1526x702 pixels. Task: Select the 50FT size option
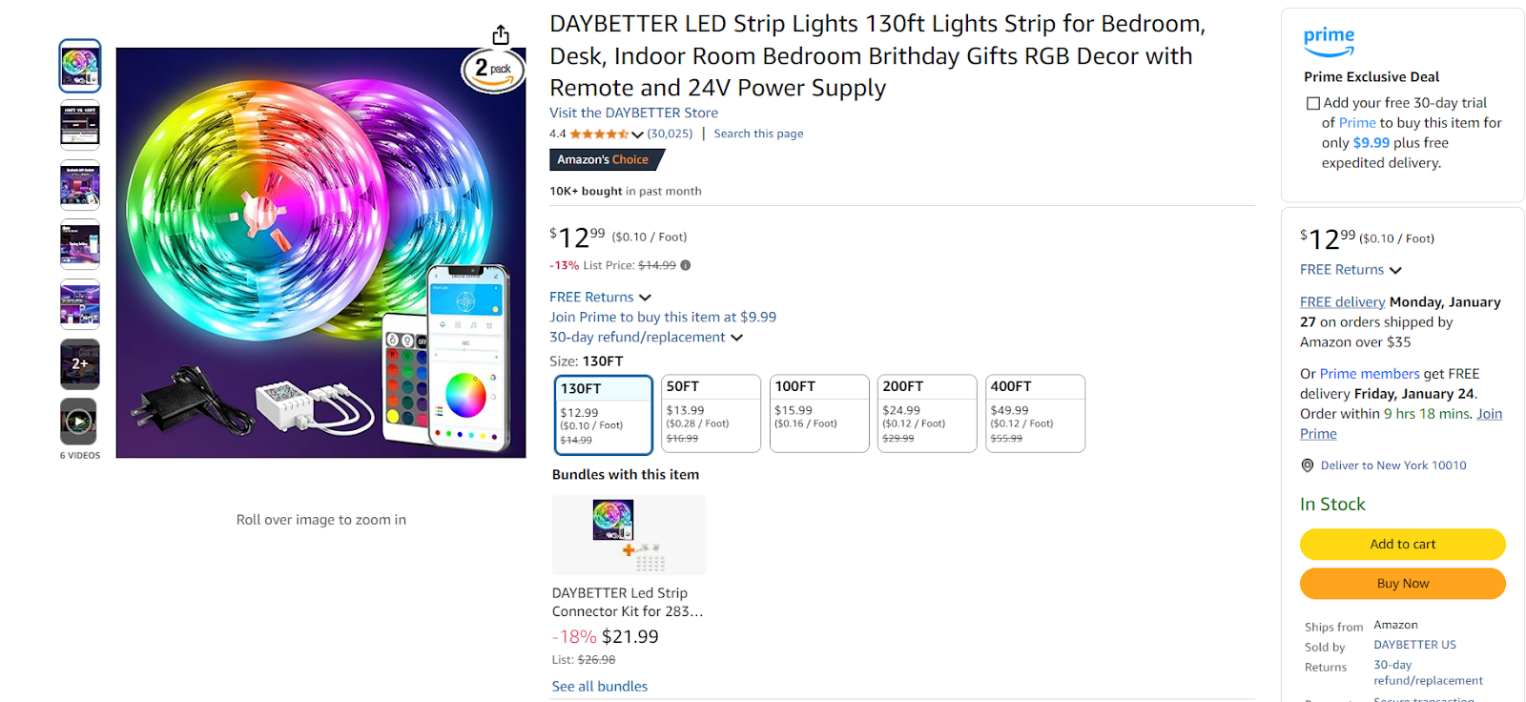[711, 413]
